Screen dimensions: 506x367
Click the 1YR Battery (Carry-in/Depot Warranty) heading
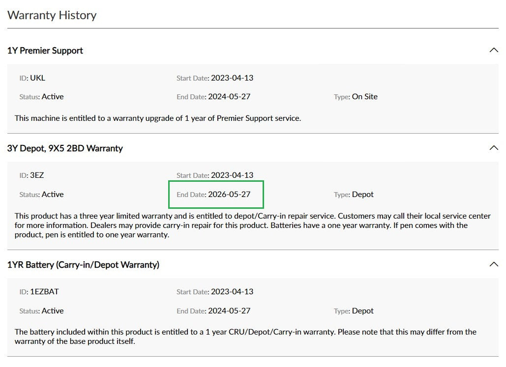click(83, 265)
